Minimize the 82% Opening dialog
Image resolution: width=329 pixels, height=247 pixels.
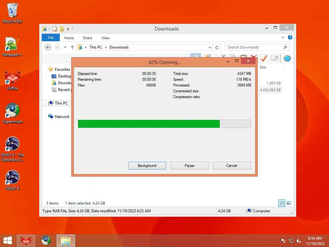click(x=228, y=61)
